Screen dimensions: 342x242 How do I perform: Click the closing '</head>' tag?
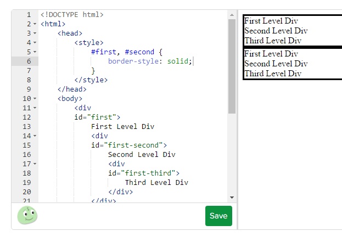(x=72, y=89)
